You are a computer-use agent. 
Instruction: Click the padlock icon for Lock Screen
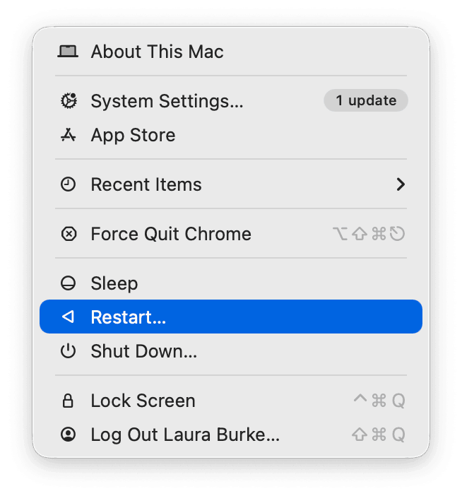point(68,401)
